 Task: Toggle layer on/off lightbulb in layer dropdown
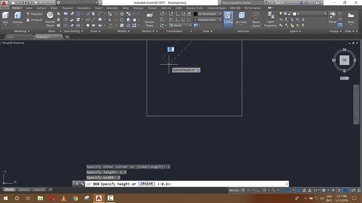281,14
